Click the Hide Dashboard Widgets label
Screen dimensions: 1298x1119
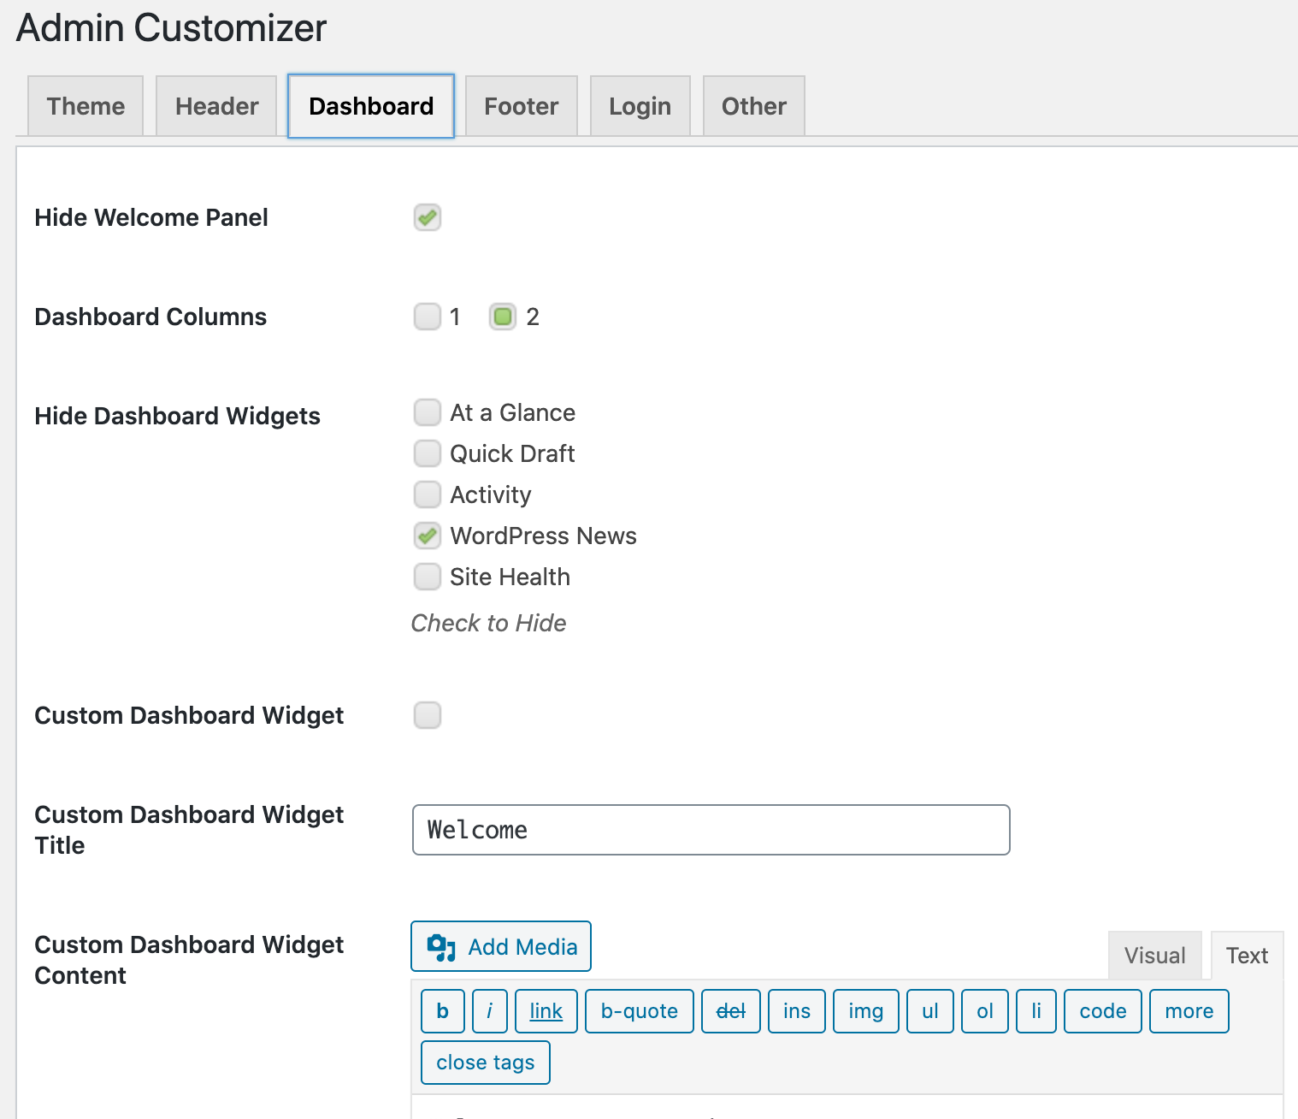click(178, 416)
